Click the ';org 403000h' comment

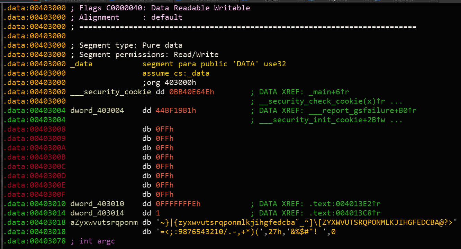(x=169, y=83)
